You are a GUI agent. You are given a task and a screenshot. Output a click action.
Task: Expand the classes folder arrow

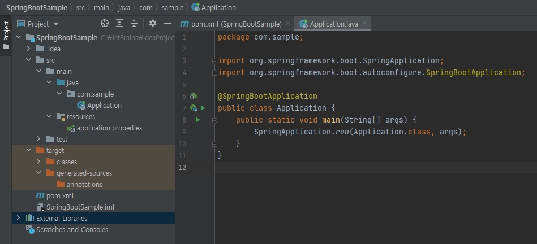pyautogui.click(x=38, y=162)
